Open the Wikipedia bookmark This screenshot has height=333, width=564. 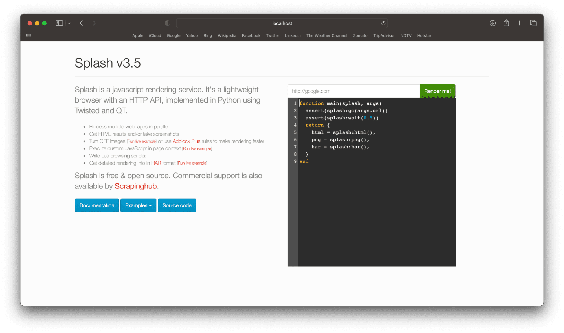(227, 35)
